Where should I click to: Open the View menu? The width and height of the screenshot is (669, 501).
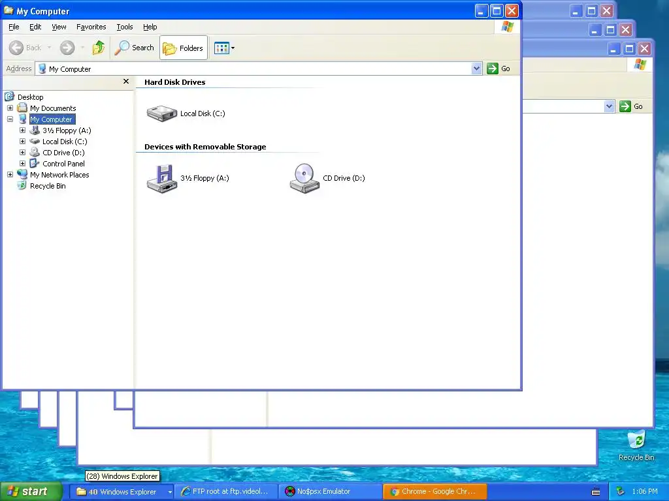[59, 27]
